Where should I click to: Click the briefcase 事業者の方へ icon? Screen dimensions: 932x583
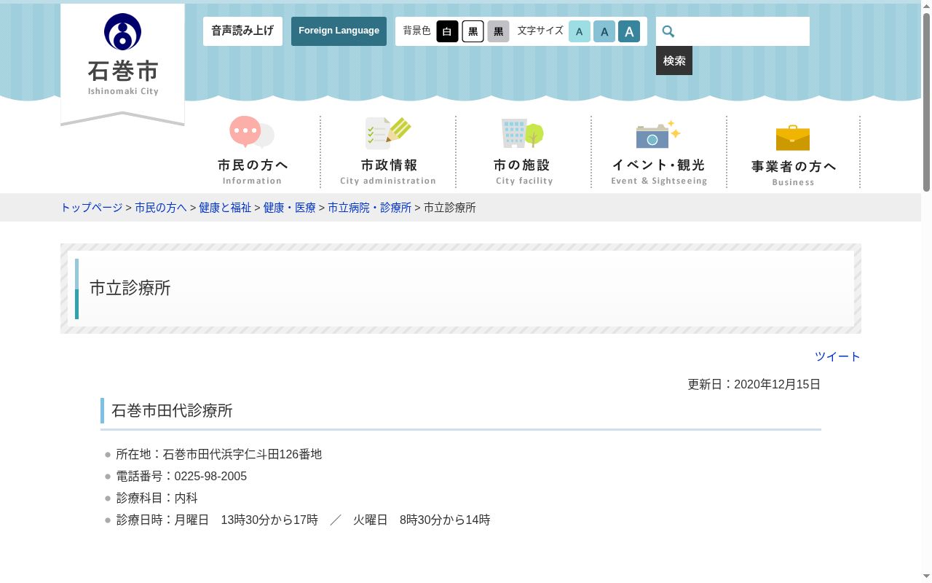[793, 137]
